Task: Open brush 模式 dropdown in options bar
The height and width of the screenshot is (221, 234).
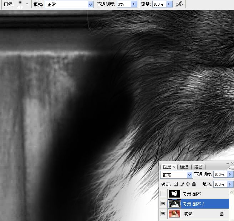Action: [x=90, y=4]
